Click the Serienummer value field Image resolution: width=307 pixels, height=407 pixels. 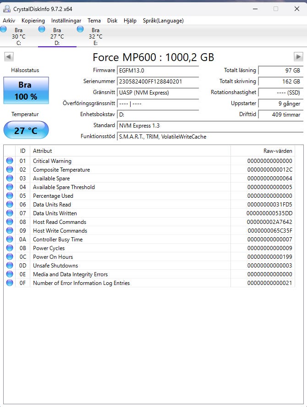click(x=158, y=81)
